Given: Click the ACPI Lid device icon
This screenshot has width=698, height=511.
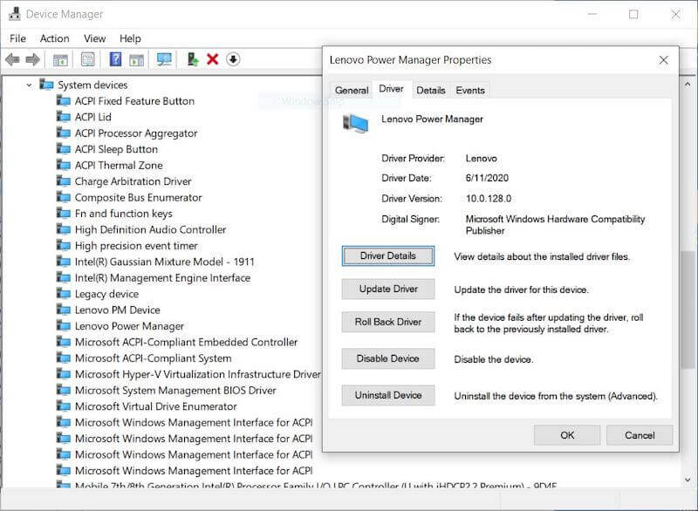Looking at the screenshot, I should 64,117.
